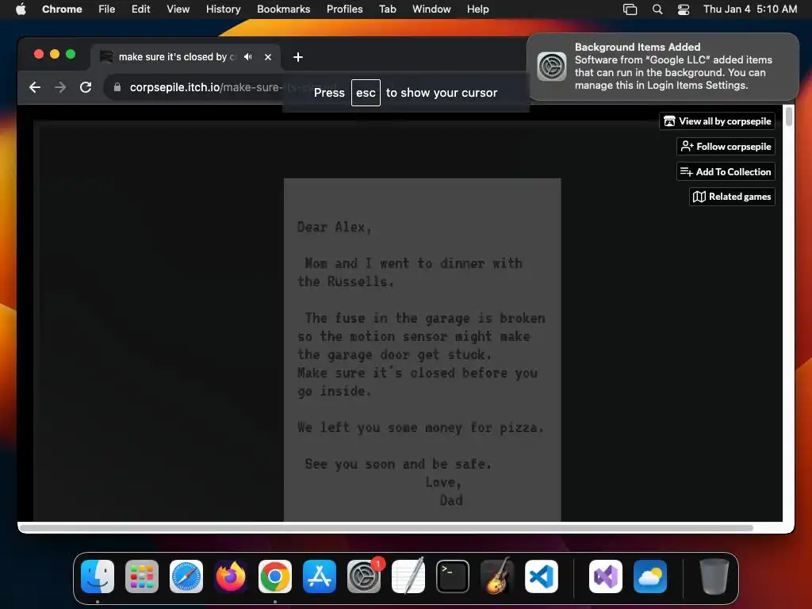The height and width of the screenshot is (609, 812).
Task: Open the Edit menu
Action: (141, 10)
